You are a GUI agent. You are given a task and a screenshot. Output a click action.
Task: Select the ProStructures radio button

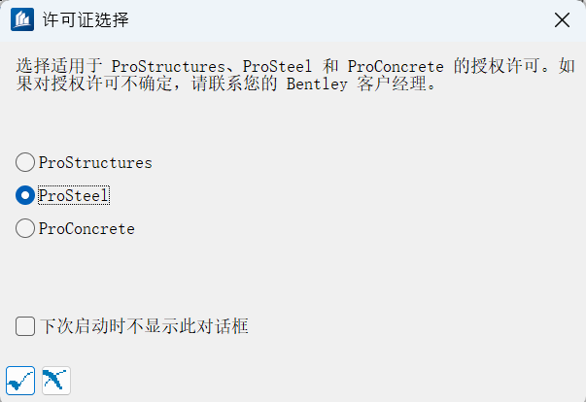(25, 162)
